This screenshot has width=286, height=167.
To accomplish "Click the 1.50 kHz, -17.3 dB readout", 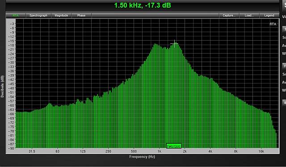I will tap(143, 5).
